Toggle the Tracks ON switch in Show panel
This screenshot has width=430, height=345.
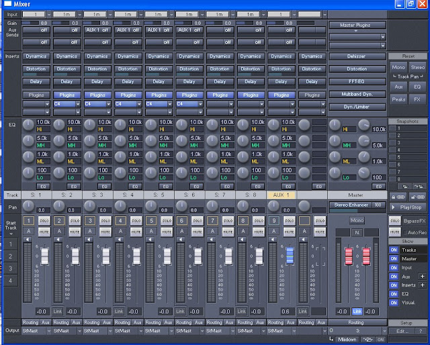point(394,250)
